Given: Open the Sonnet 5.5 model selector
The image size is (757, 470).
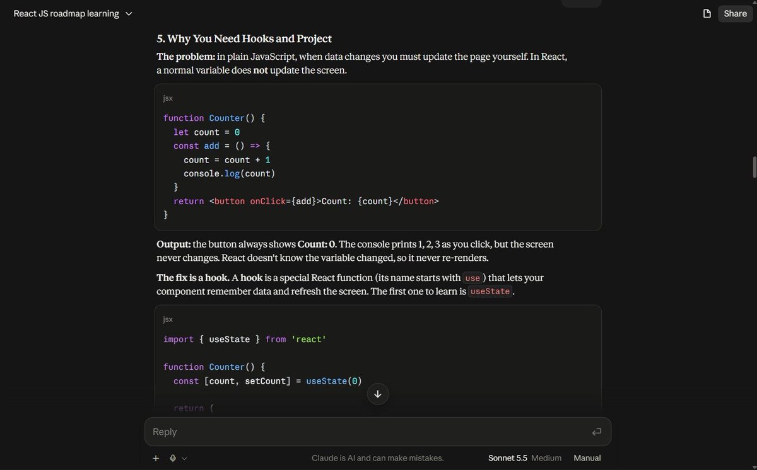Looking at the screenshot, I should [x=507, y=458].
